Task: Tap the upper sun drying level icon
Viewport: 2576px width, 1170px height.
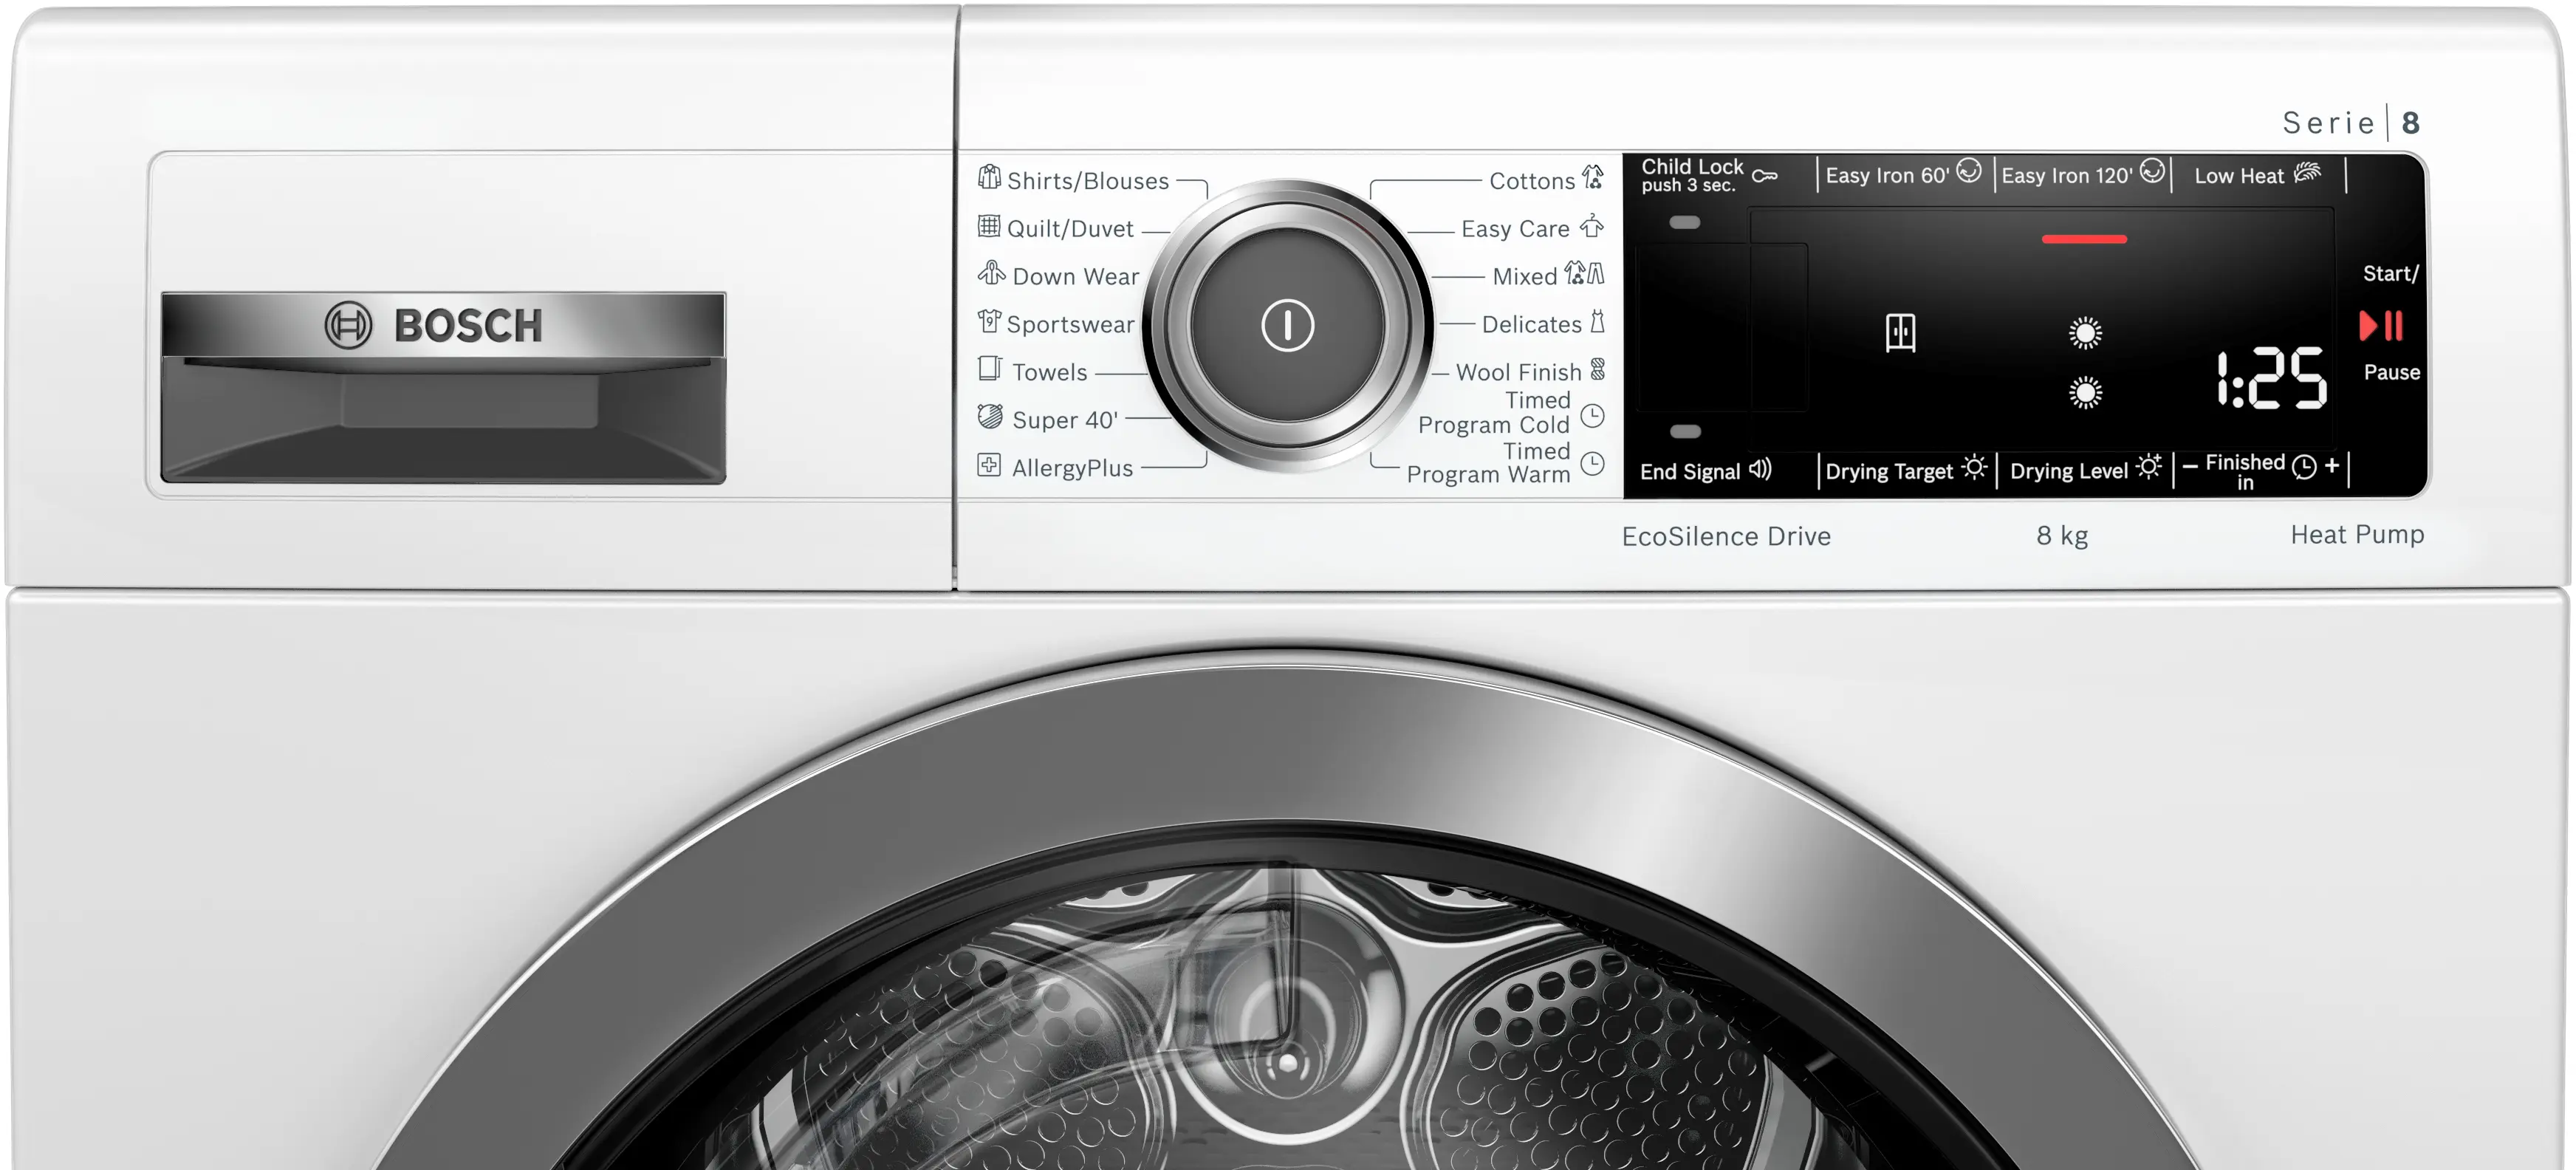Action: point(2085,332)
